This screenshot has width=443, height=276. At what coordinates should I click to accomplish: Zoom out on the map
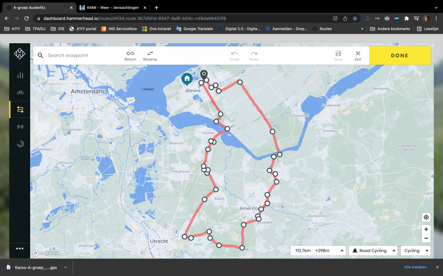tap(426, 238)
